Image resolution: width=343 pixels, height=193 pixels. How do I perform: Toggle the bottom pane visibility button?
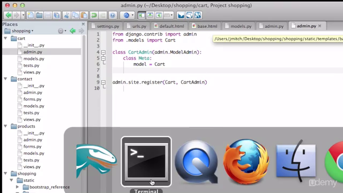pyautogui.click(x=150, y=15)
